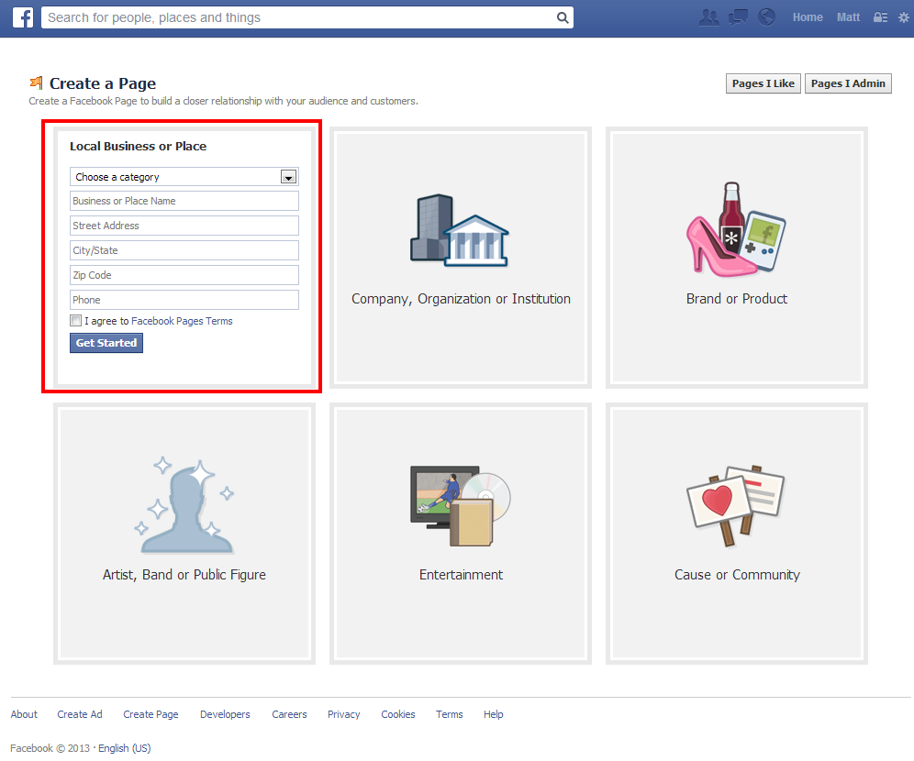
Task: Go to Home in the top bar
Action: click(808, 17)
